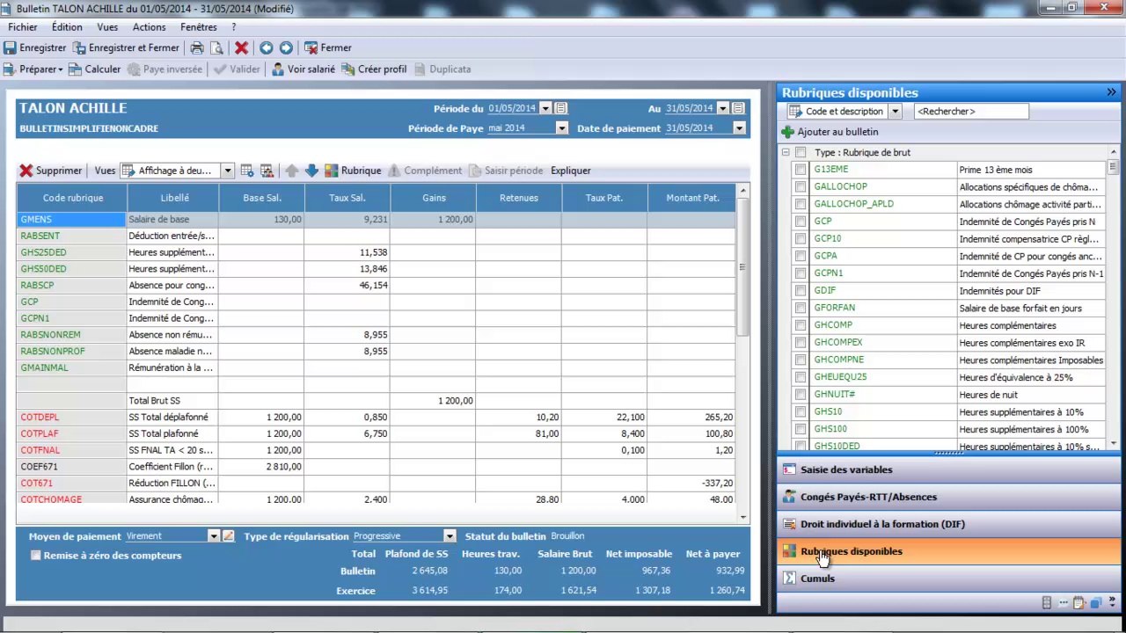
Task: Click the print icon in toolbar
Action: [x=197, y=47]
